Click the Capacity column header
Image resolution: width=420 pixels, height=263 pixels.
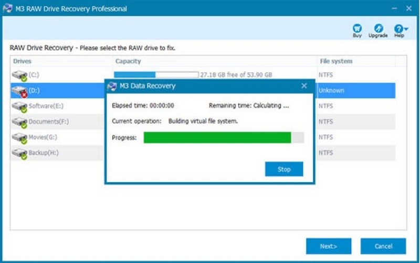click(128, 61)
